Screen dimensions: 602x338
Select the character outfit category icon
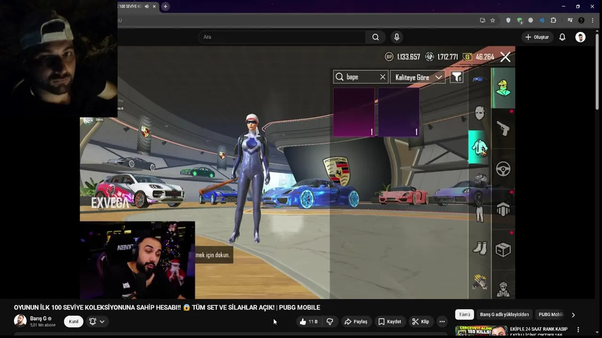[x=503, y=88]
